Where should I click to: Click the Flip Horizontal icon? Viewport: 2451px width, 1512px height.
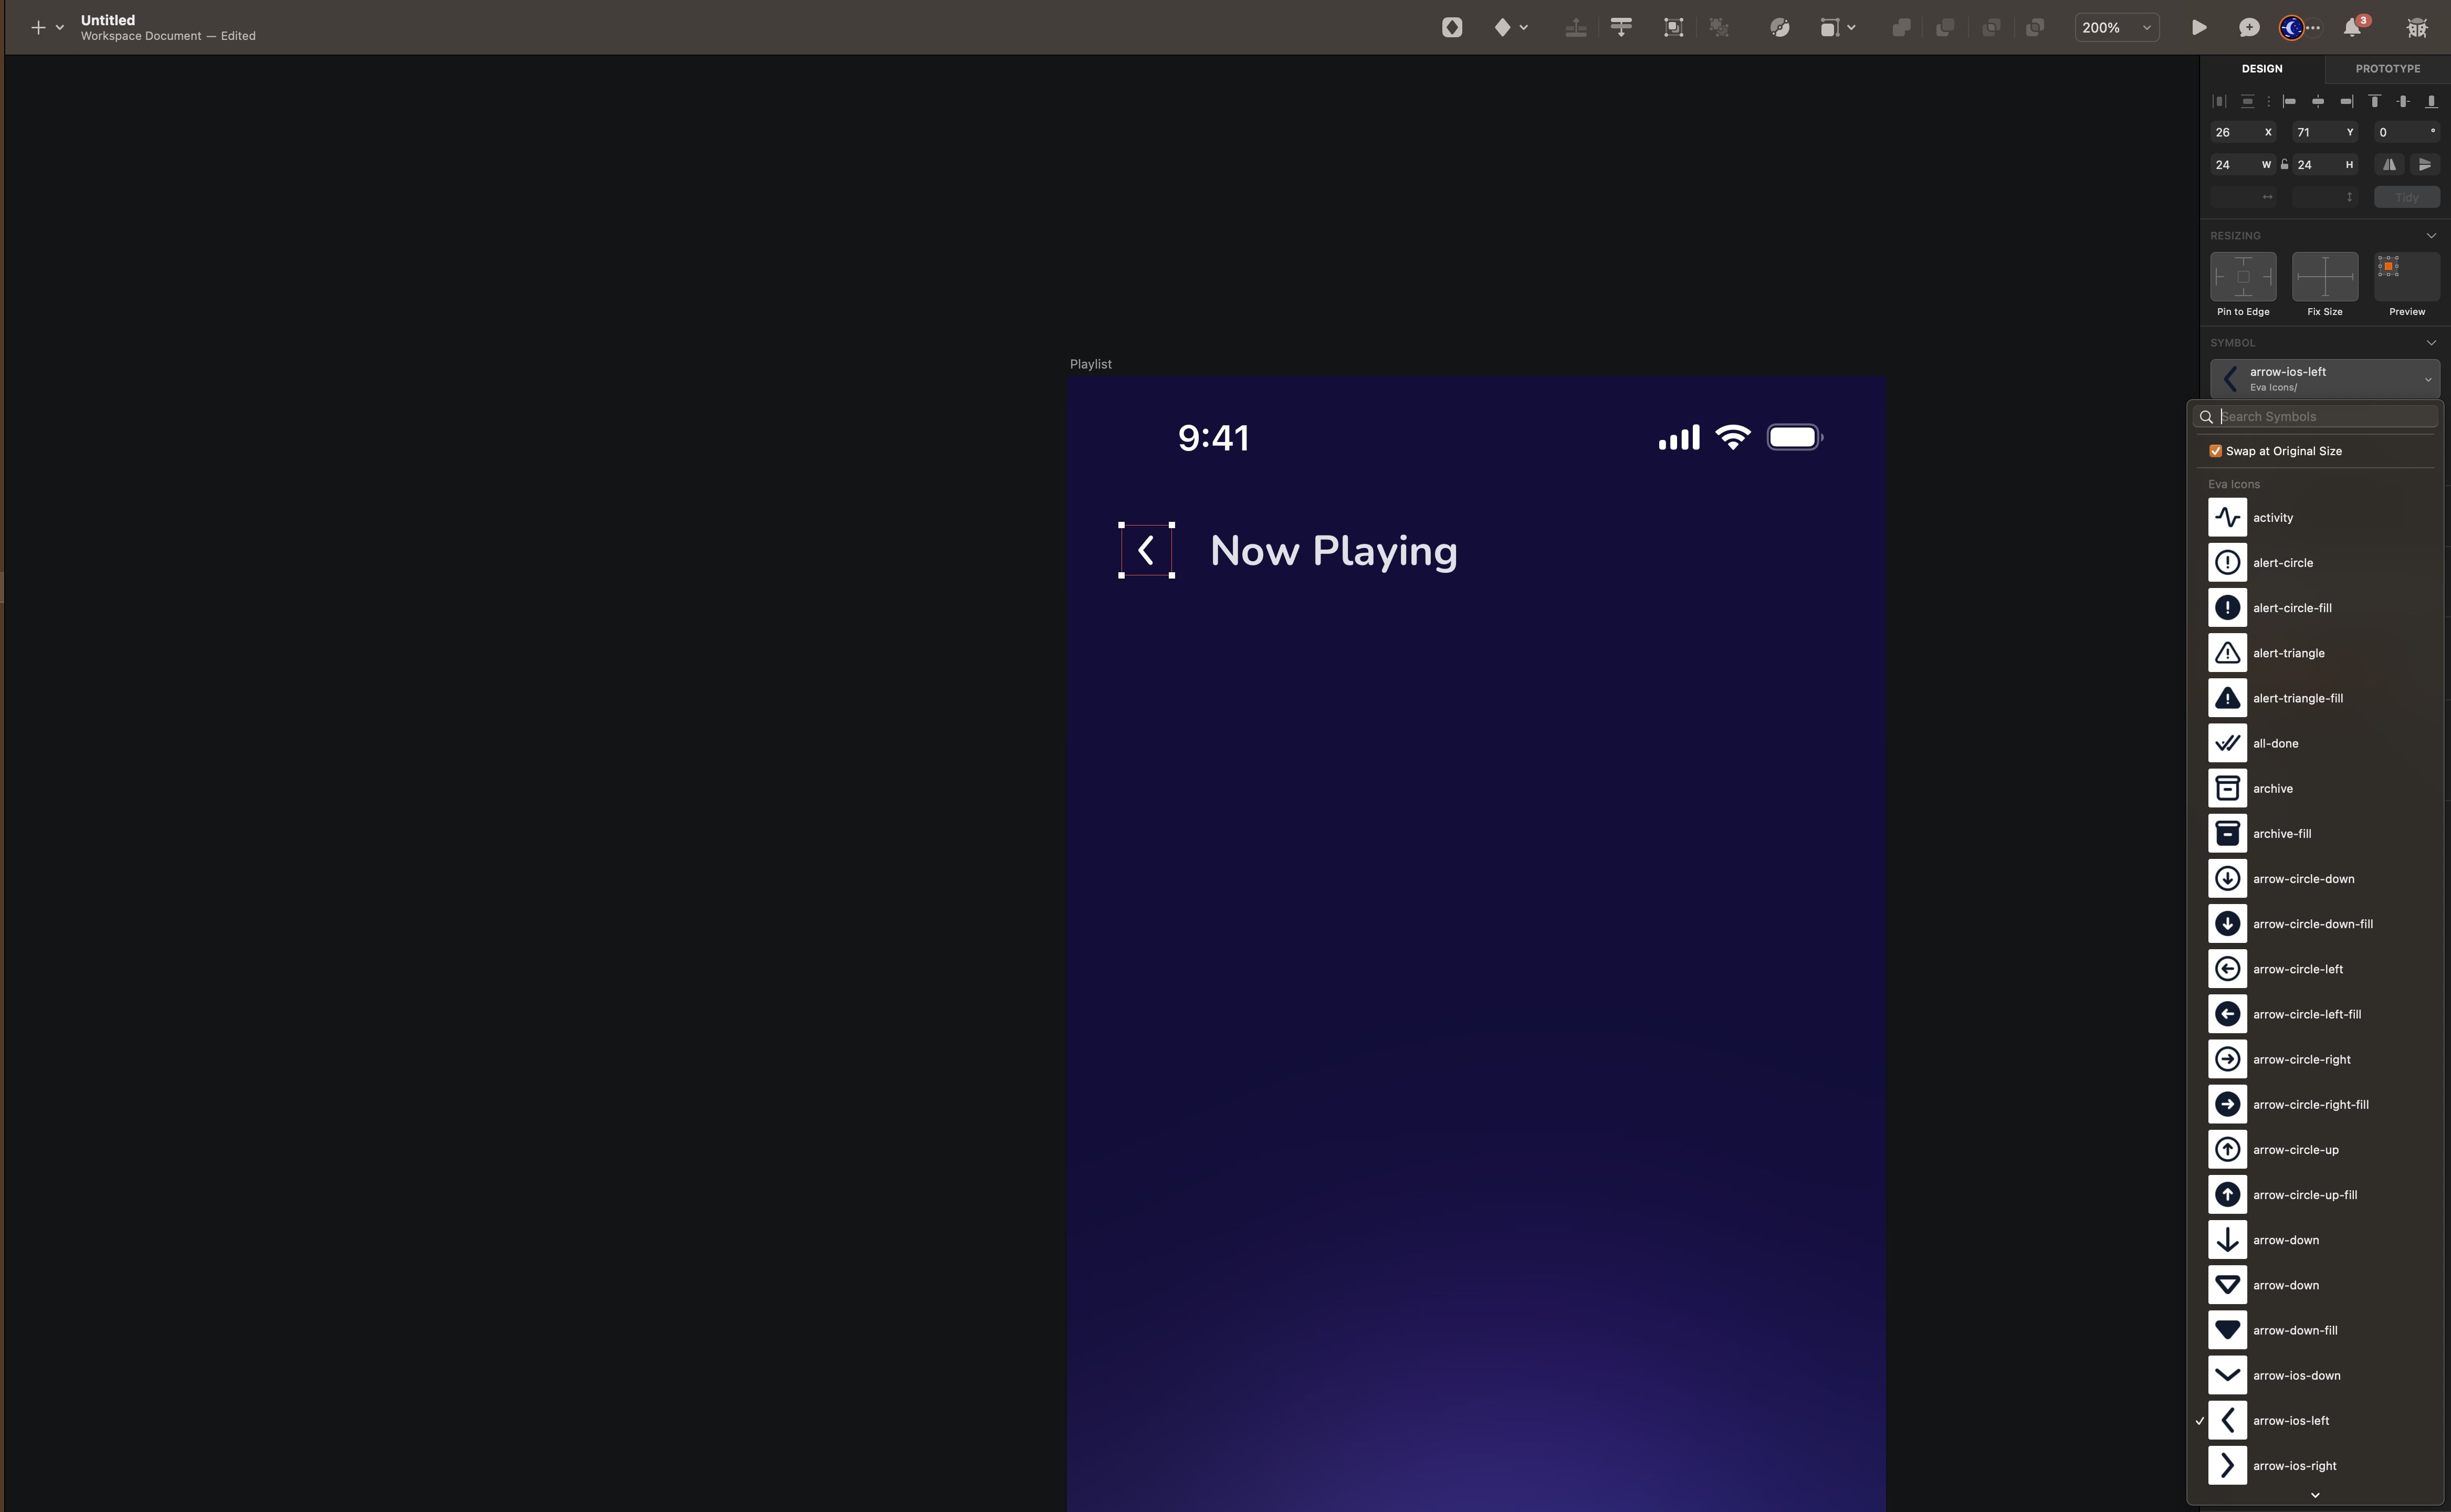2390,164
